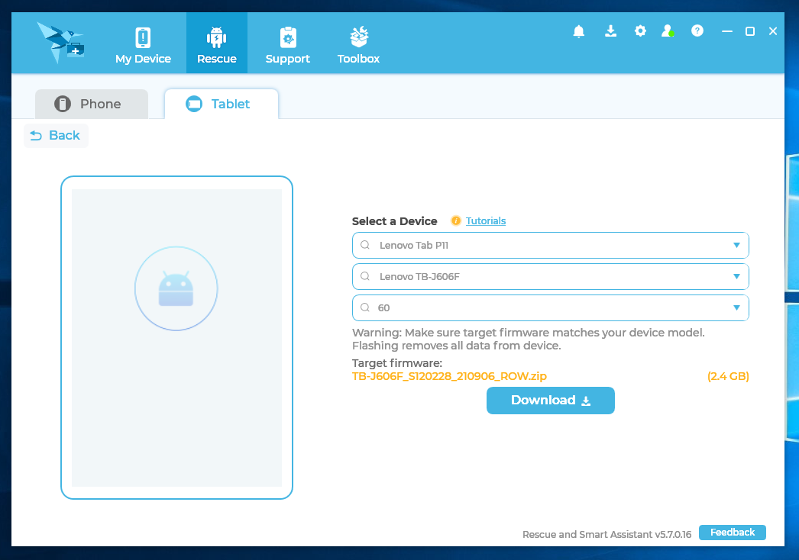Open user account icon
This screenshot has width=799, height=560.
point(668,31)
